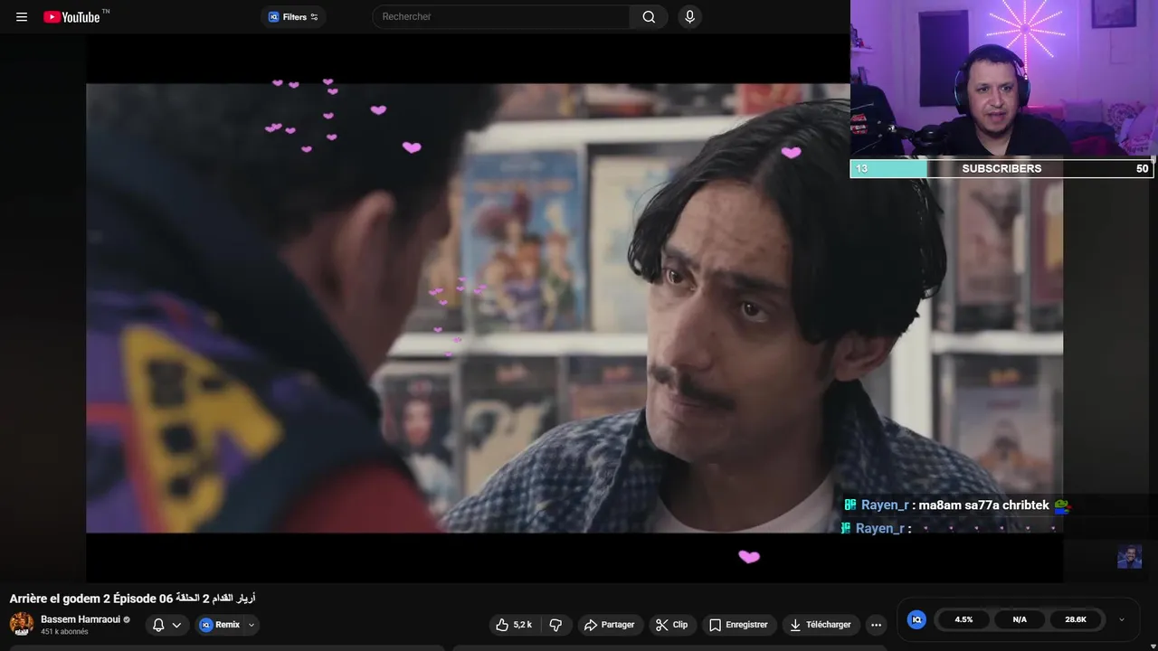This screenshot has width=1158, height=651.
Task: Click the notification bell icon
Action: coord(158,625)
